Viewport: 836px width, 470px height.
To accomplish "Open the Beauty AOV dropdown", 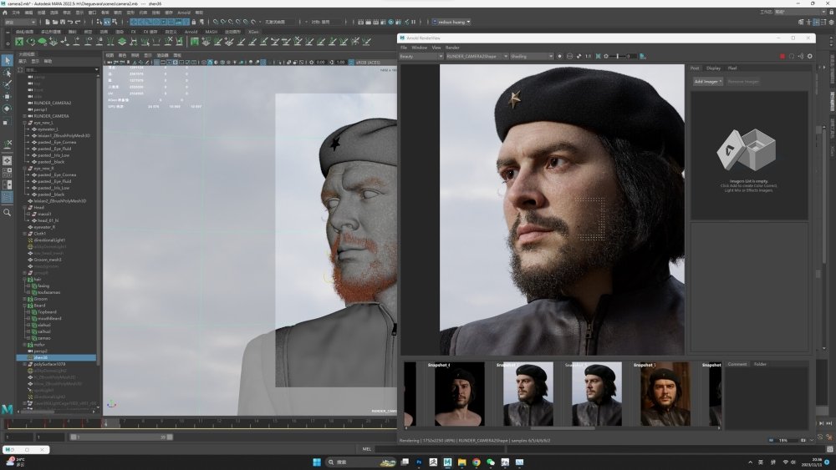I will tap(421, 56).
